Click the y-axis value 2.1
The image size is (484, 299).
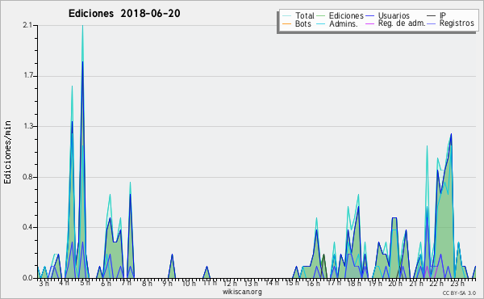(27, 25)
